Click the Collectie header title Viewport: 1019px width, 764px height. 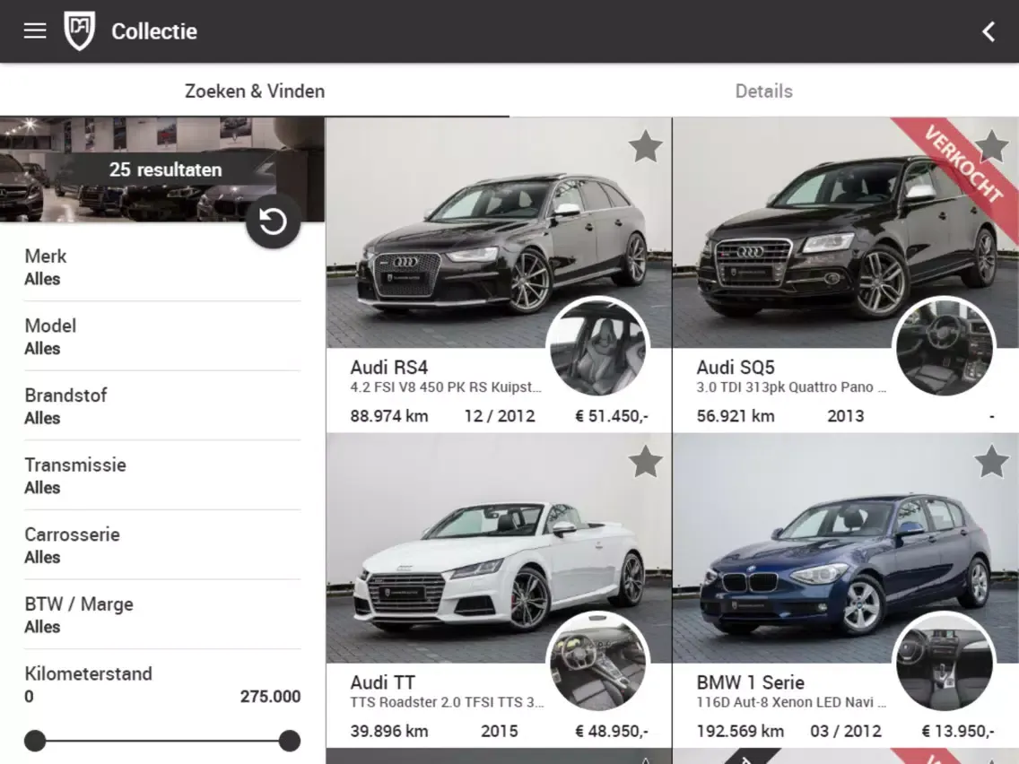tap(154, 31)
